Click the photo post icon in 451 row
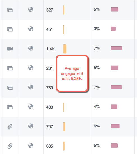This screenshot has width=137, height=154. [10, 29]
